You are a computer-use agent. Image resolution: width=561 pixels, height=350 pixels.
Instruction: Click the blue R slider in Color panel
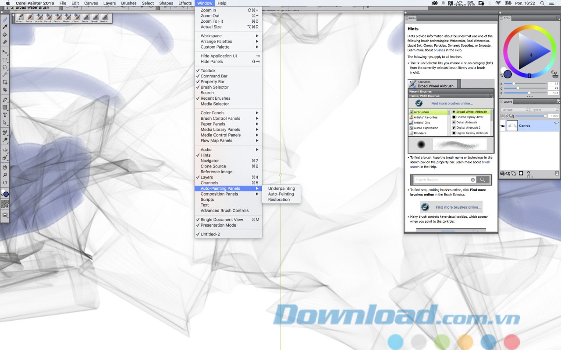pyautogui.click(x=513, y=83)
